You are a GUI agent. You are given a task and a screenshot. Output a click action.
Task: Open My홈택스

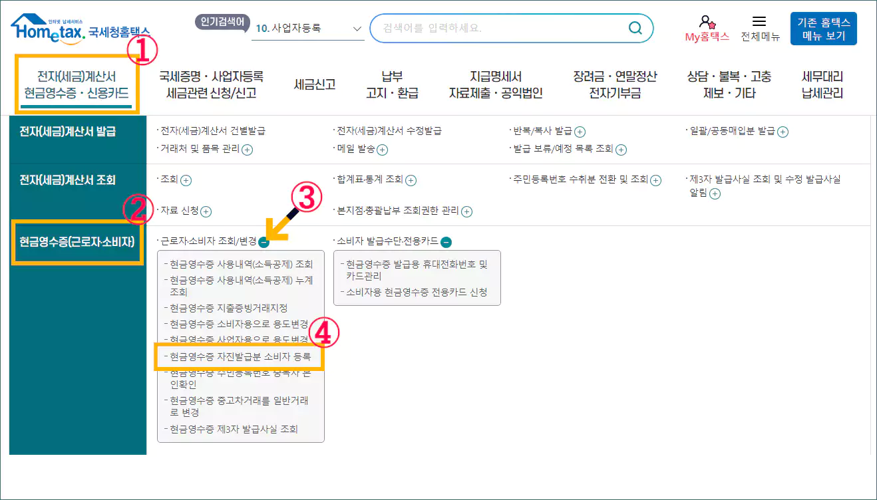click(707, 28)
